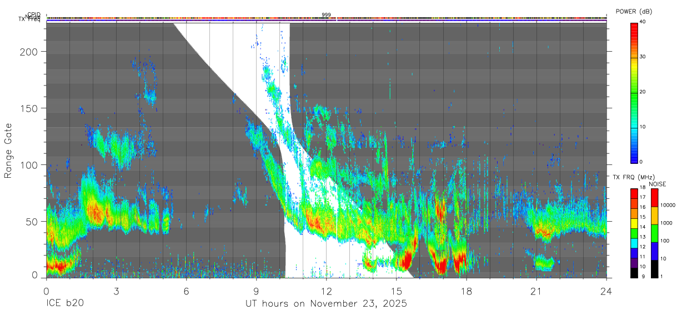Click the "15" hour tick on the UT axis

(396, 291)
